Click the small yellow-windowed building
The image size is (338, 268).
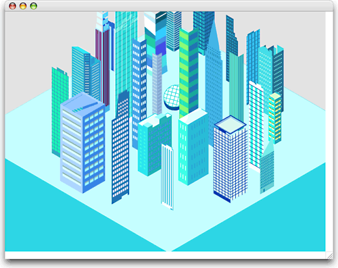click(x=275, y=118)
